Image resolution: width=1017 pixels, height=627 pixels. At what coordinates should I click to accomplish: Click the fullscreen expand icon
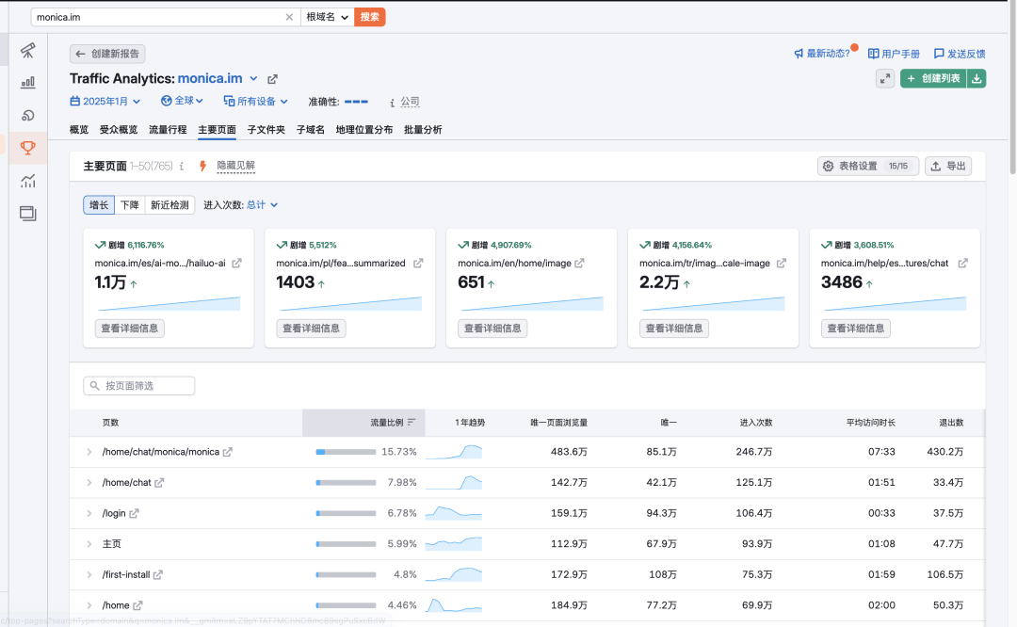click(884, 79)
